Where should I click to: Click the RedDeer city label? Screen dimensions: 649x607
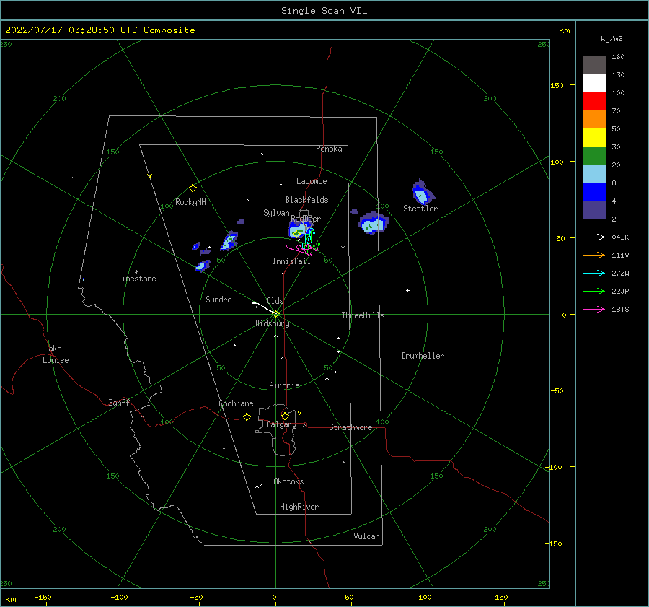[x=306, y=219]
